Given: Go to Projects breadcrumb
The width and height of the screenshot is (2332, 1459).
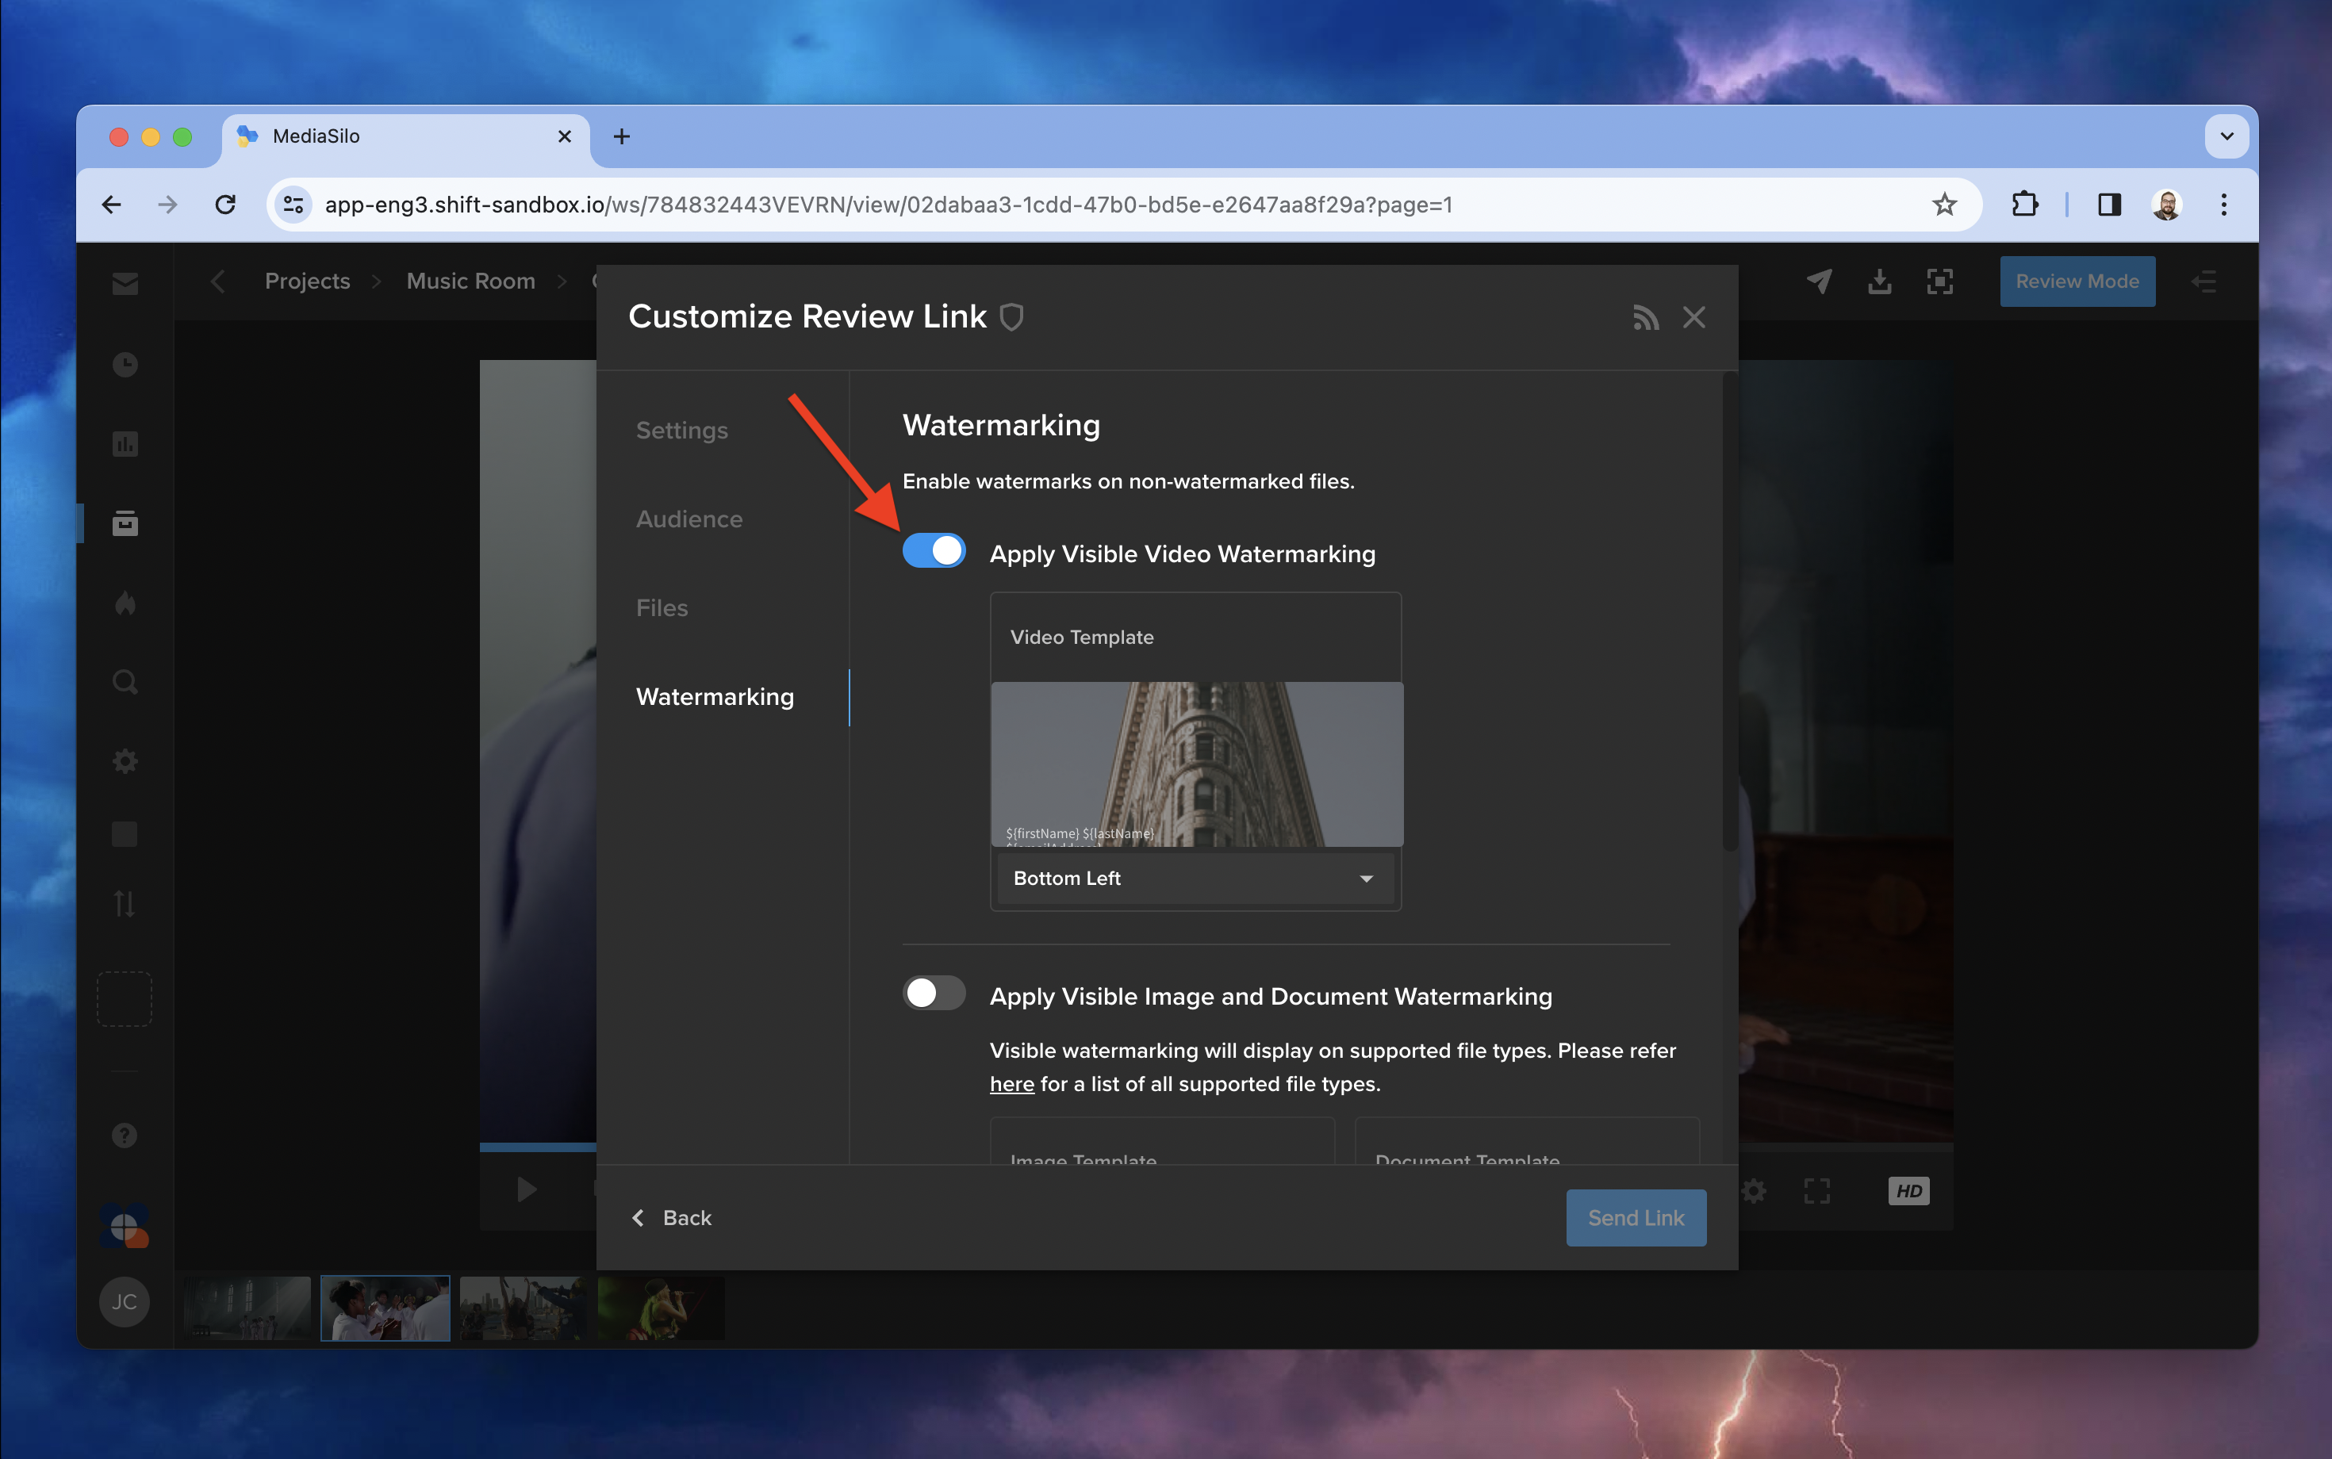Looking at the screenshot, I should pos(307,281).
